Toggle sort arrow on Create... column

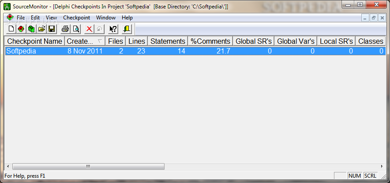[100, 41]
